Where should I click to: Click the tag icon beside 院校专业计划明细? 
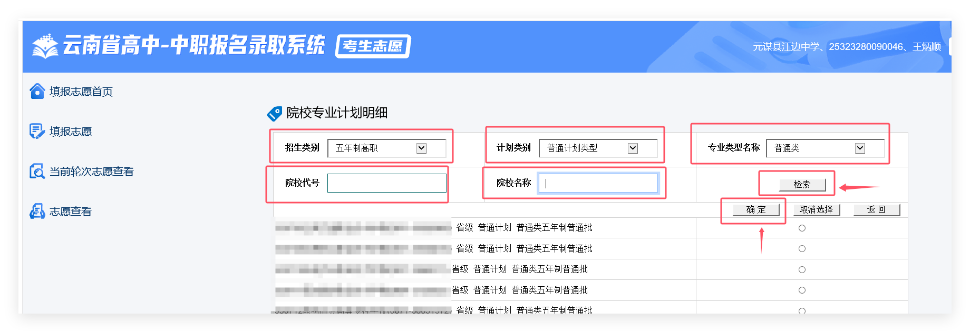(x=275, y=113)
